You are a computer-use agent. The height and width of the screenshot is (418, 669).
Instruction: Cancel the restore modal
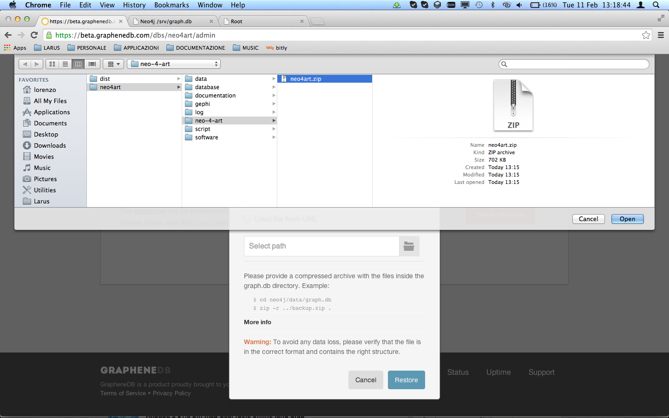click(x=366, y=380)
